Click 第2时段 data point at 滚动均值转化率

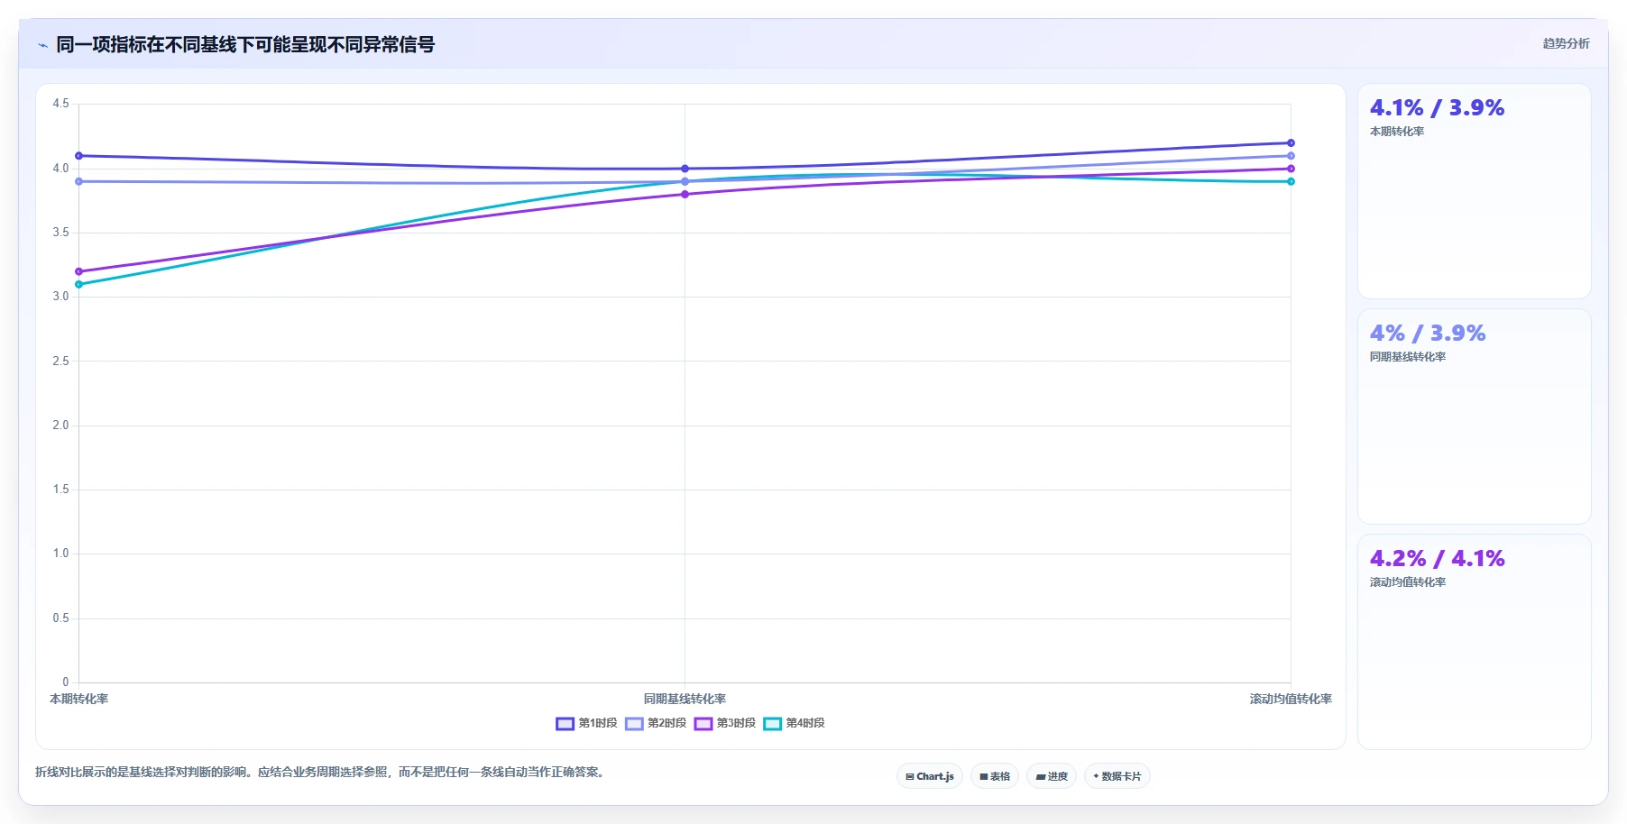pyautogui.click(x=1291, y=156)
